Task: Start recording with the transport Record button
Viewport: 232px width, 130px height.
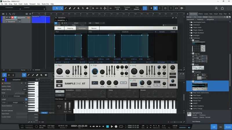Action: (x=116, y=127)
